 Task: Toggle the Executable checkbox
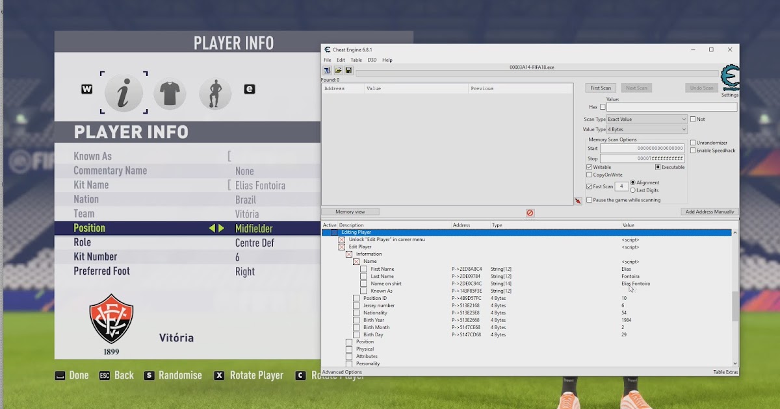[657, 167]
